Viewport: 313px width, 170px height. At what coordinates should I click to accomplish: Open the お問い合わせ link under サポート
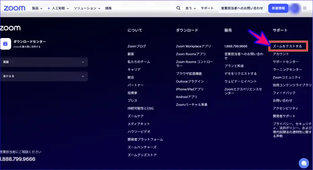[x=283, y=101]
